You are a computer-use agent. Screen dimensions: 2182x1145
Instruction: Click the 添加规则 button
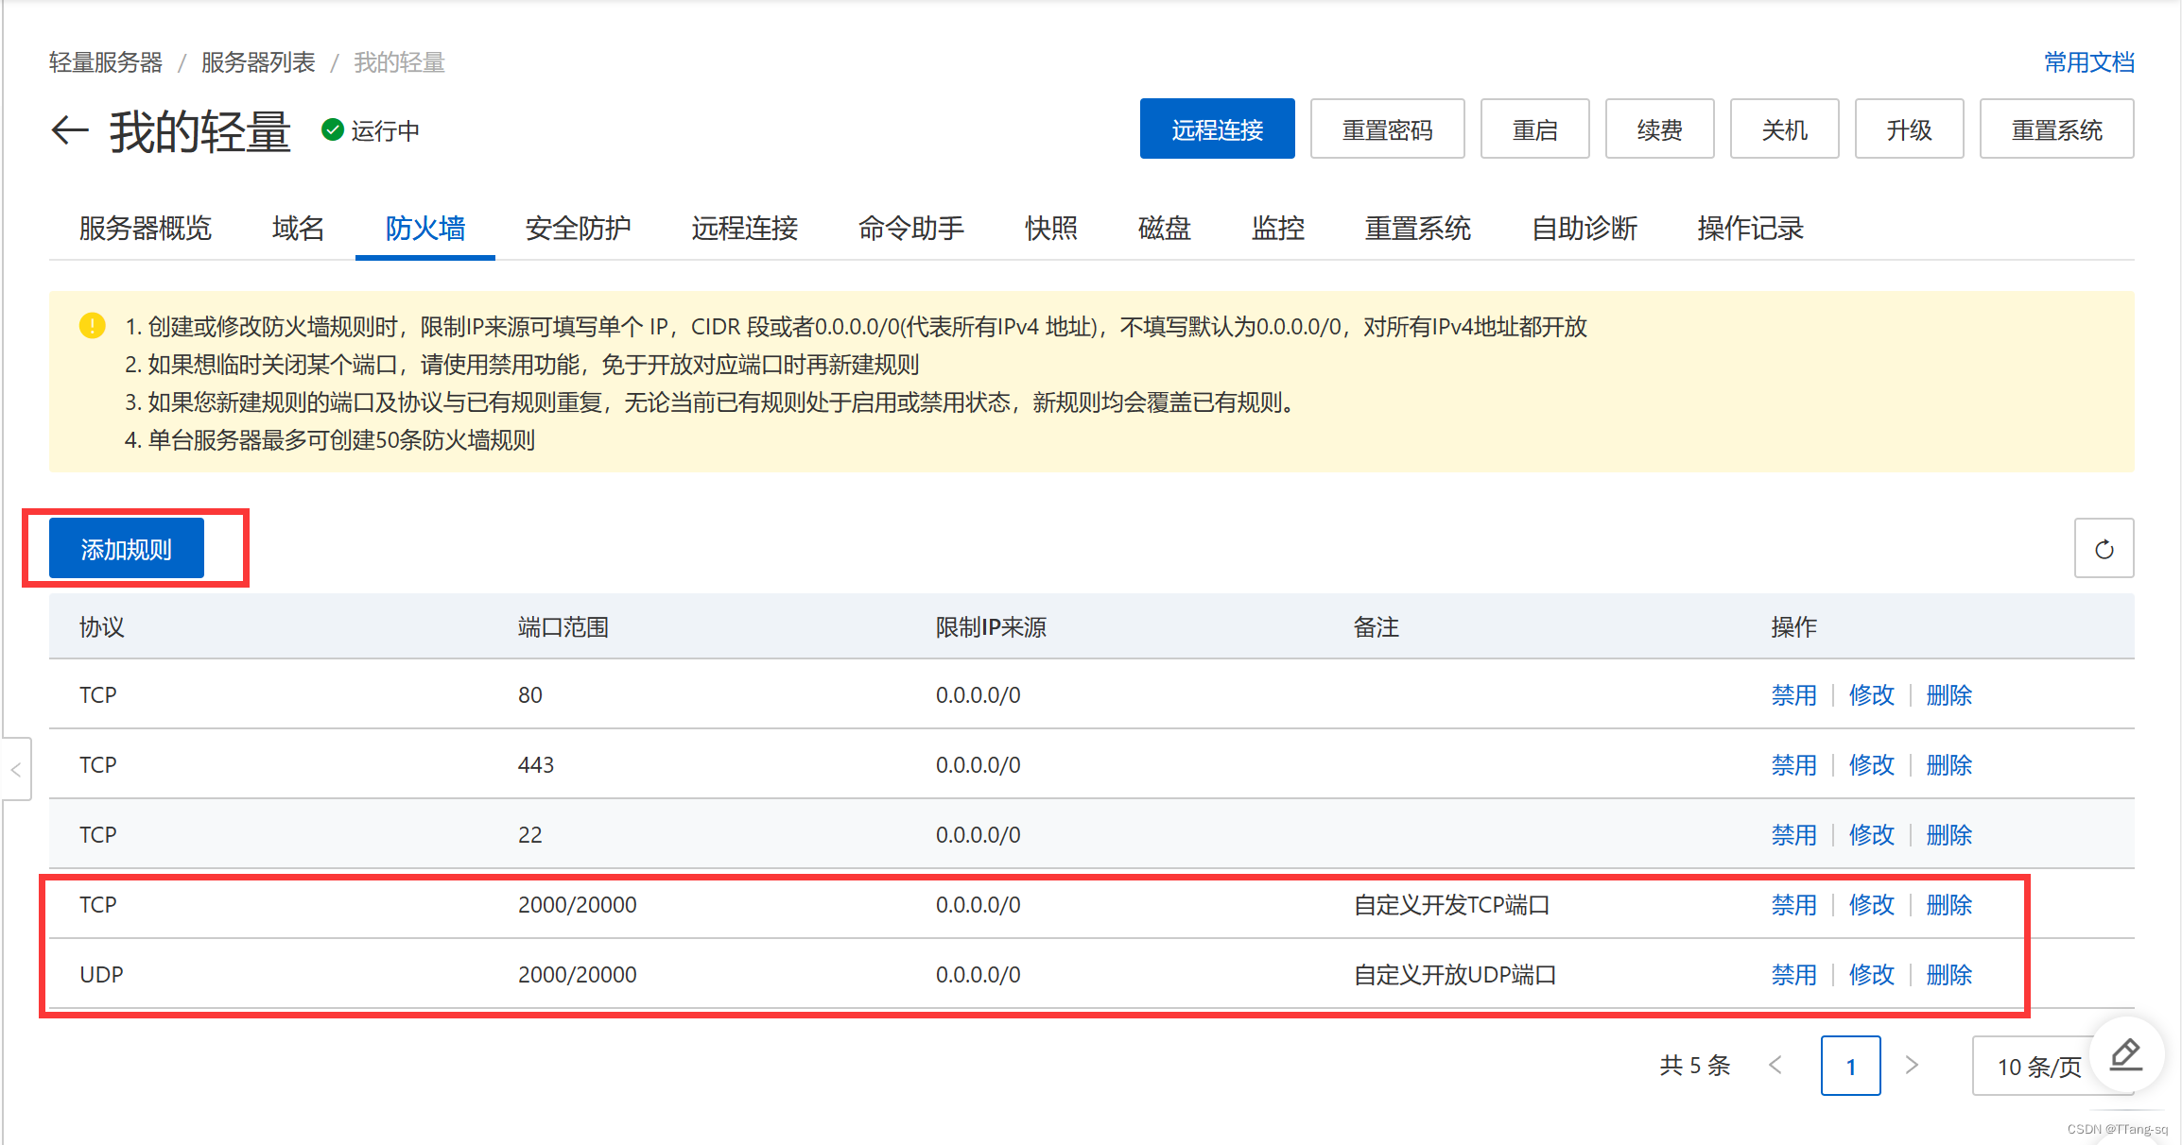coord(126,548)
